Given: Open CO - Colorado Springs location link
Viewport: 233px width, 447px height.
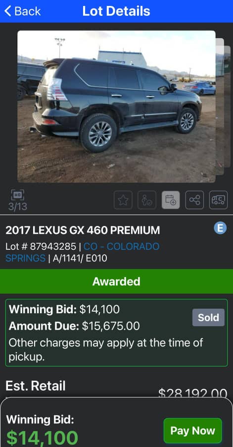Looking at the screenshot, I should [82, 252].
